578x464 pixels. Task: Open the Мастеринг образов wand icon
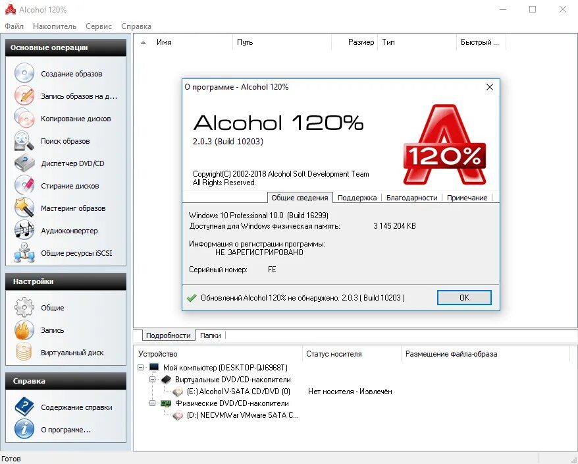pos(24,208)
